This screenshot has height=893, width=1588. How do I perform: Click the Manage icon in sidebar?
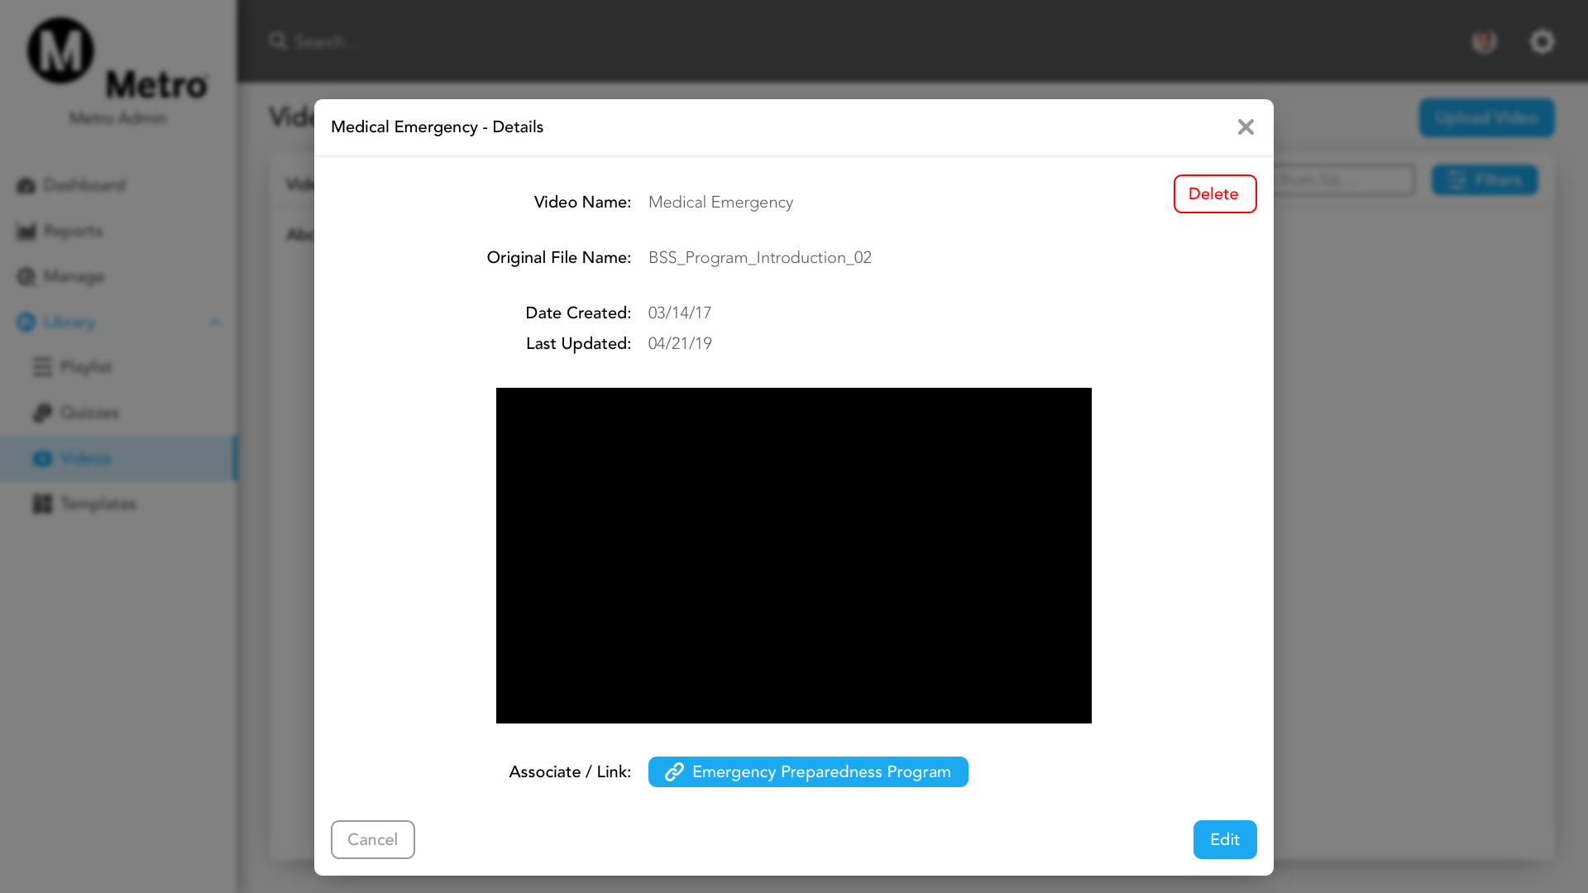click(x=26, y=277)
